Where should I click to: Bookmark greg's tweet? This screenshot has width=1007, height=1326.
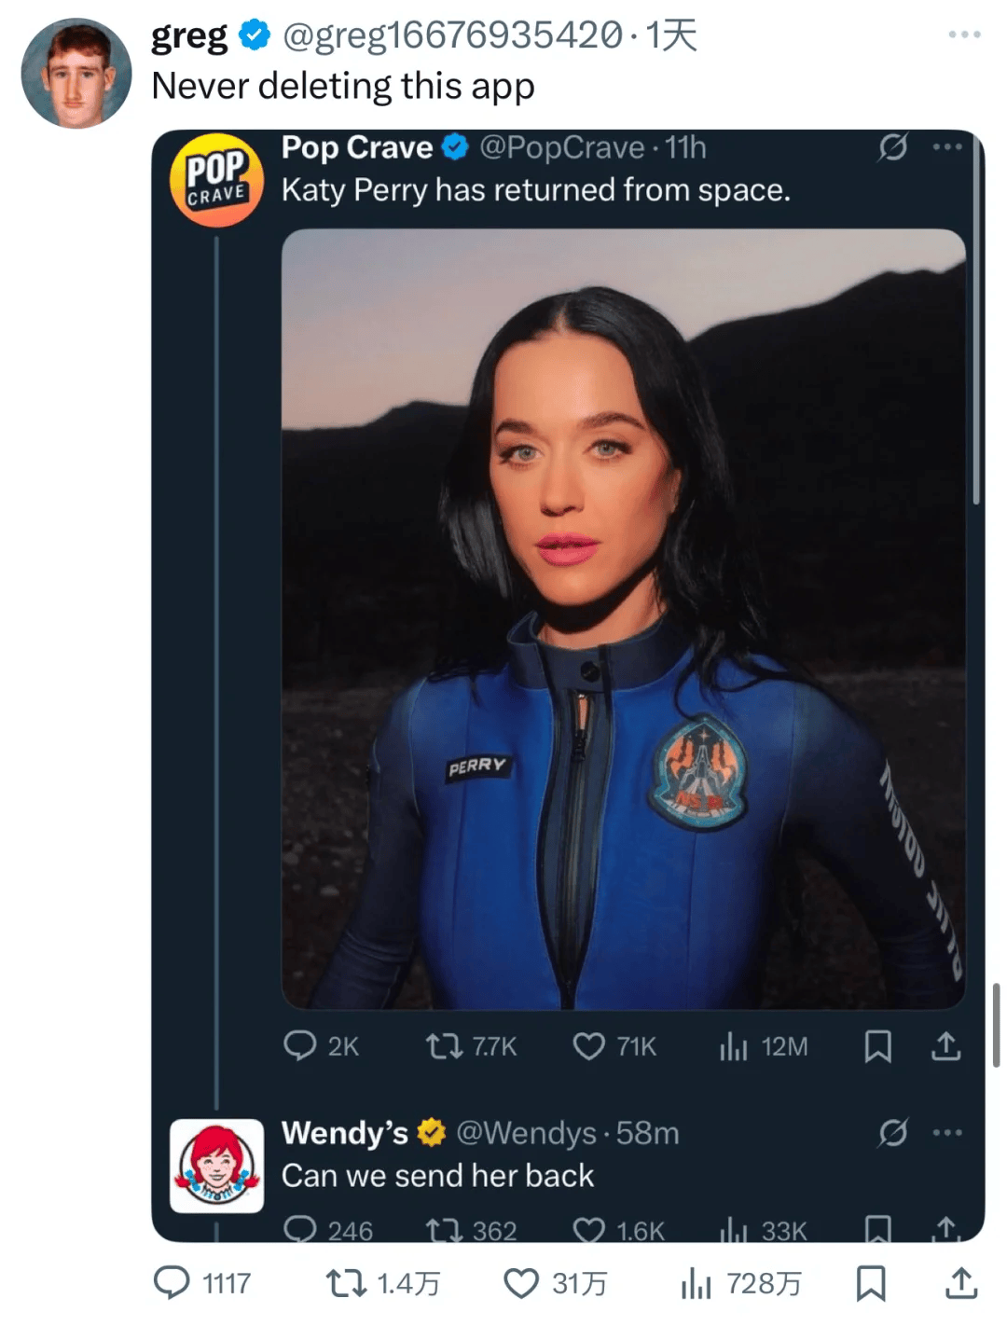click(870, 1283)
